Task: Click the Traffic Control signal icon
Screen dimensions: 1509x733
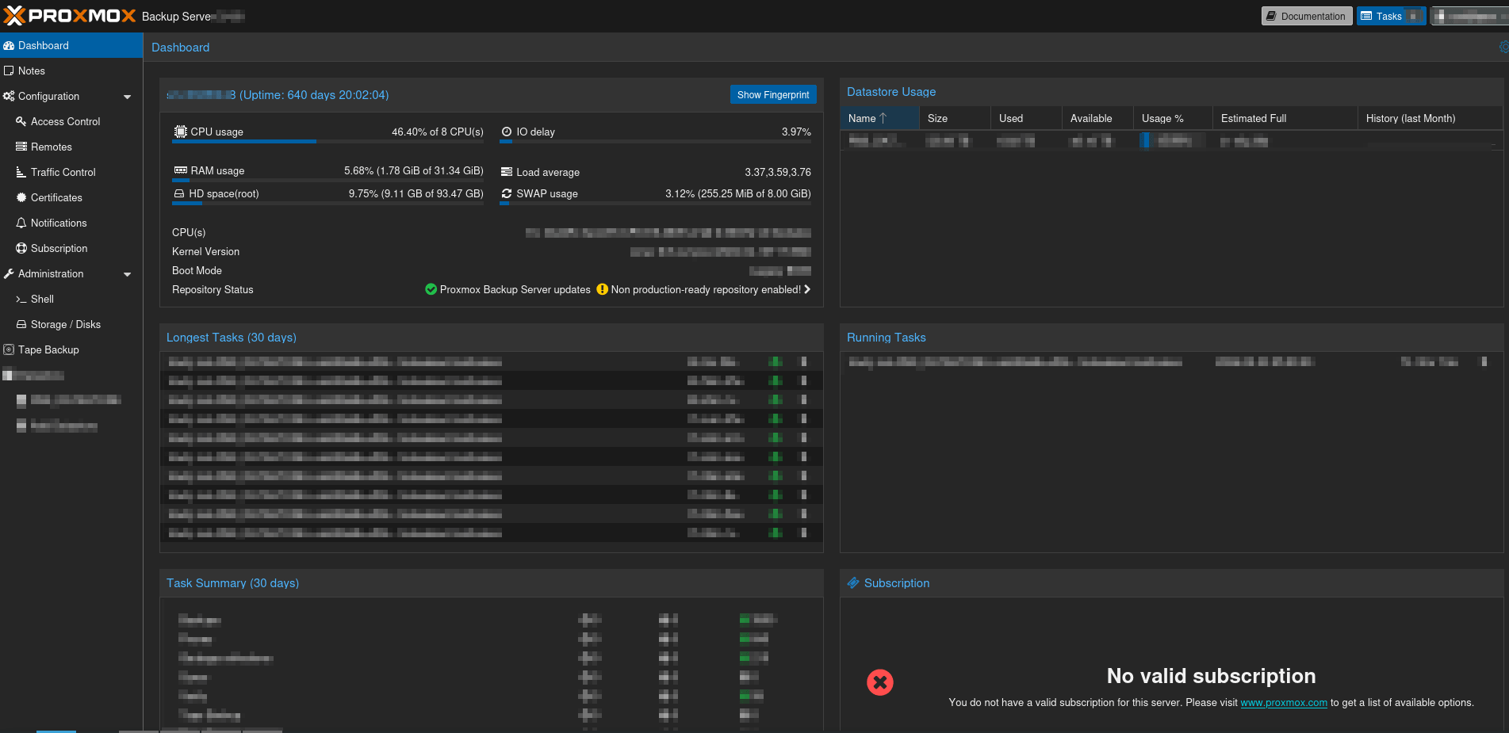Action: pos(21,172)
